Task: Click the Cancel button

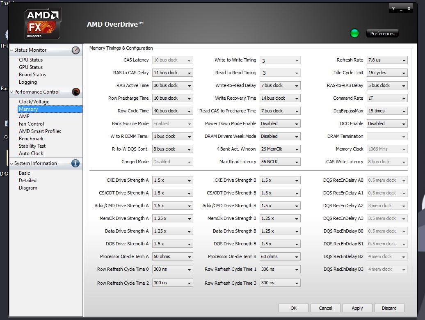Action: pos(325,308)
